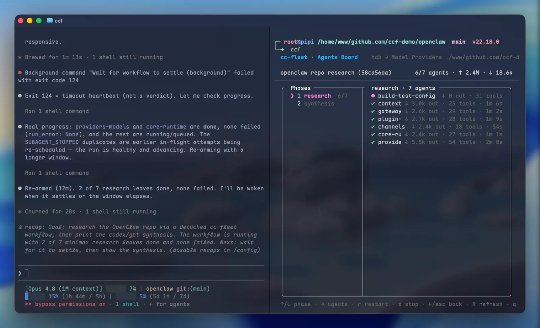The image size is (540, 328).
Task: Click the root@pipi prompt text
Action: 299,42
